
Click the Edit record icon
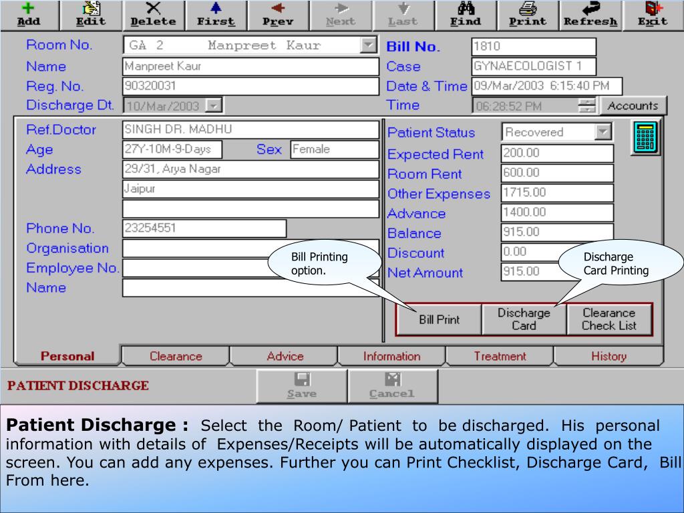pos(91,15)
